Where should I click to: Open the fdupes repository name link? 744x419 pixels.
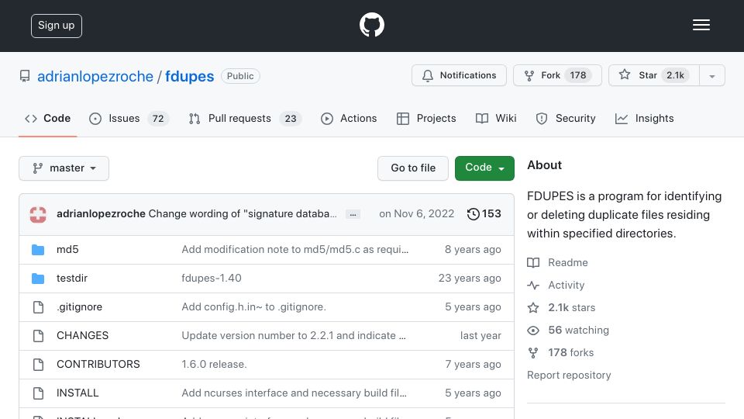coord(189,77)
